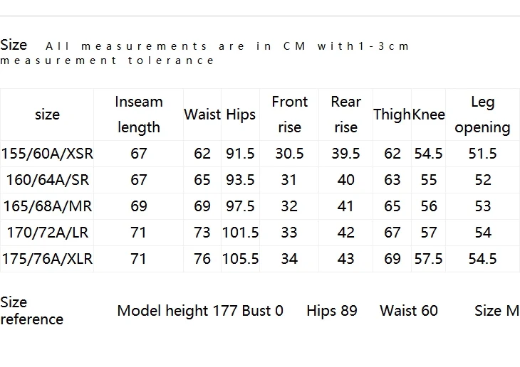Click the Rear rise column header
Screen dimensions: 520x367
click(x=345, y=115)
